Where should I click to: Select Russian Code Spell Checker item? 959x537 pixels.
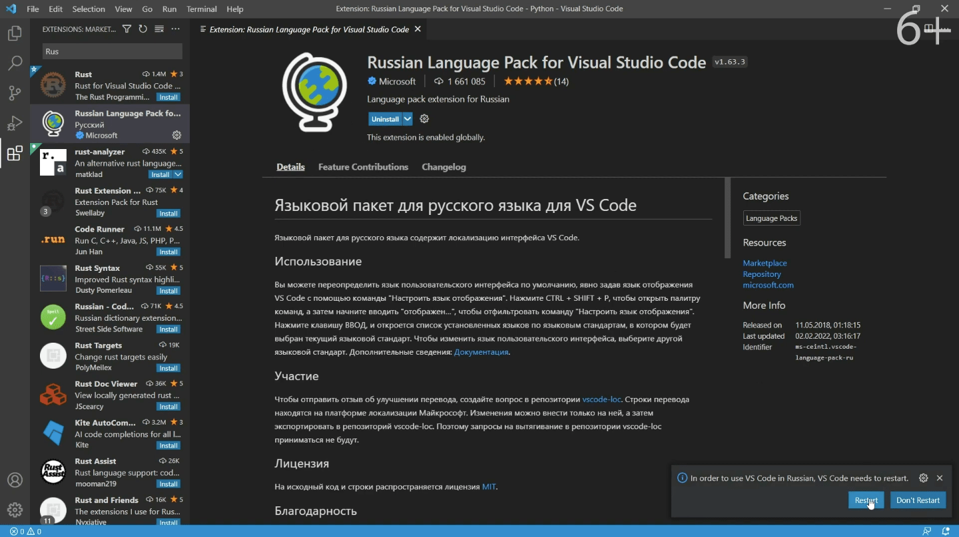(110, 317)
